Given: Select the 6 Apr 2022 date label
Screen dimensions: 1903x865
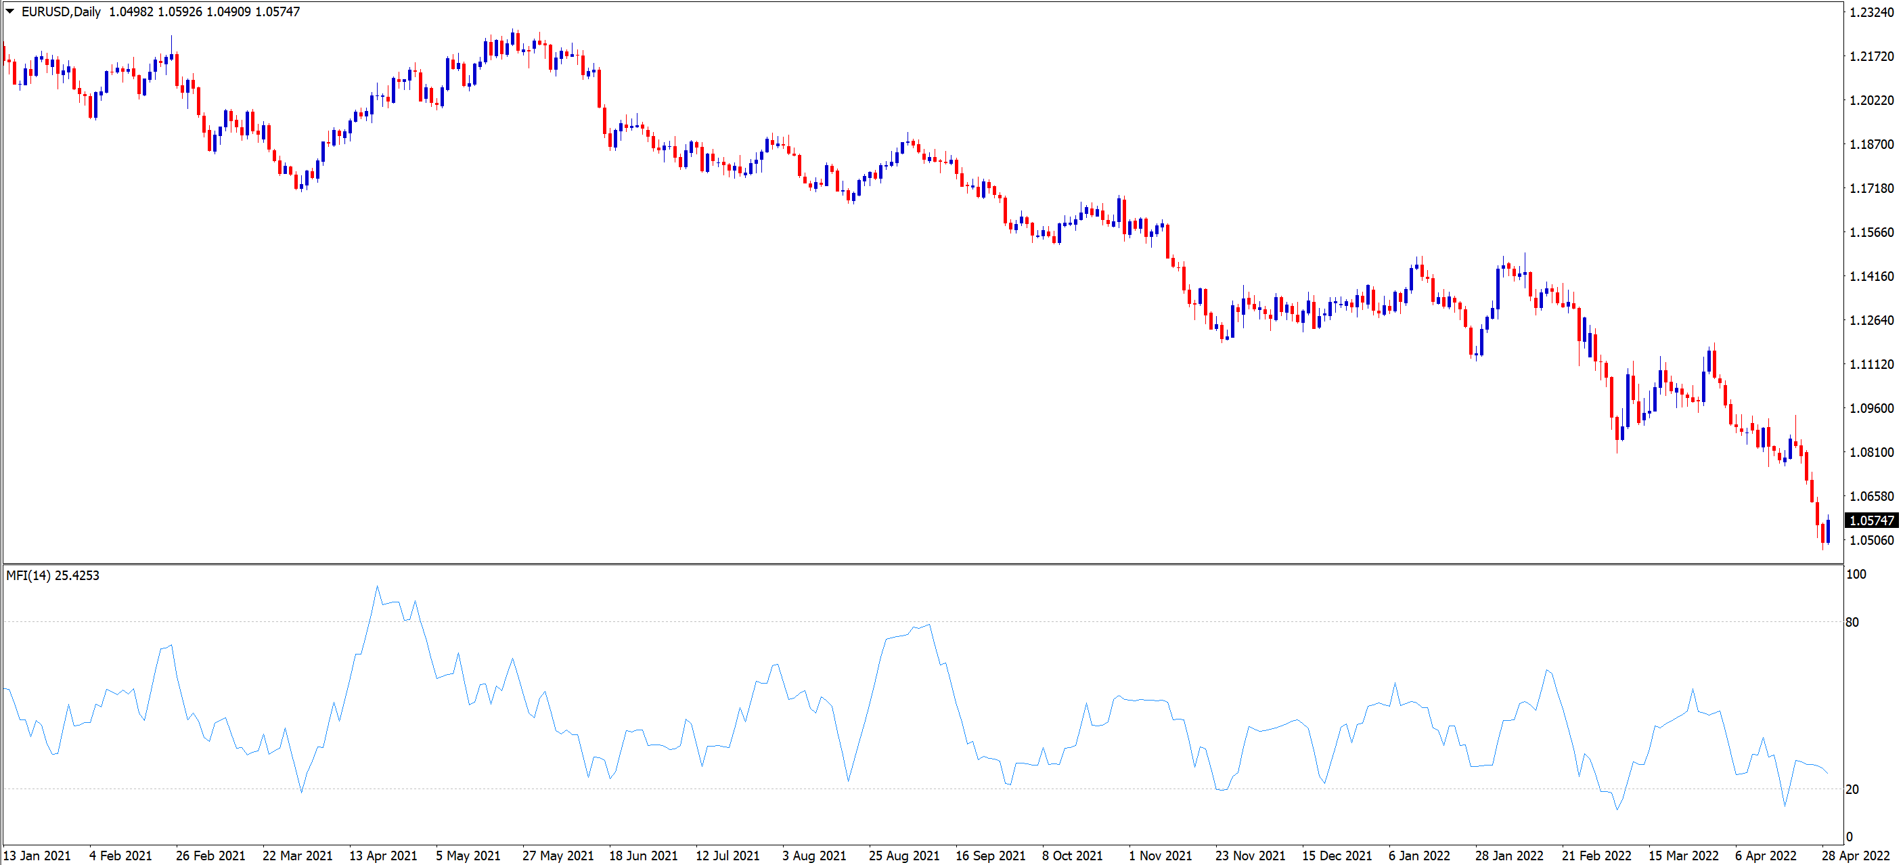Looking at the screenshot, I should click(x=1766, y=856).
